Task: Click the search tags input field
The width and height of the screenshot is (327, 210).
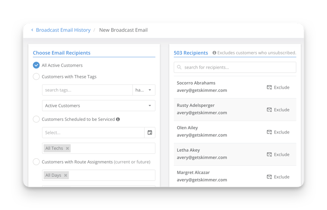Action: pos(87,90)
